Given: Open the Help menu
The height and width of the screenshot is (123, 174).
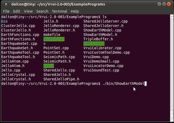Looking at the screenshot, I should coord(75,11).
